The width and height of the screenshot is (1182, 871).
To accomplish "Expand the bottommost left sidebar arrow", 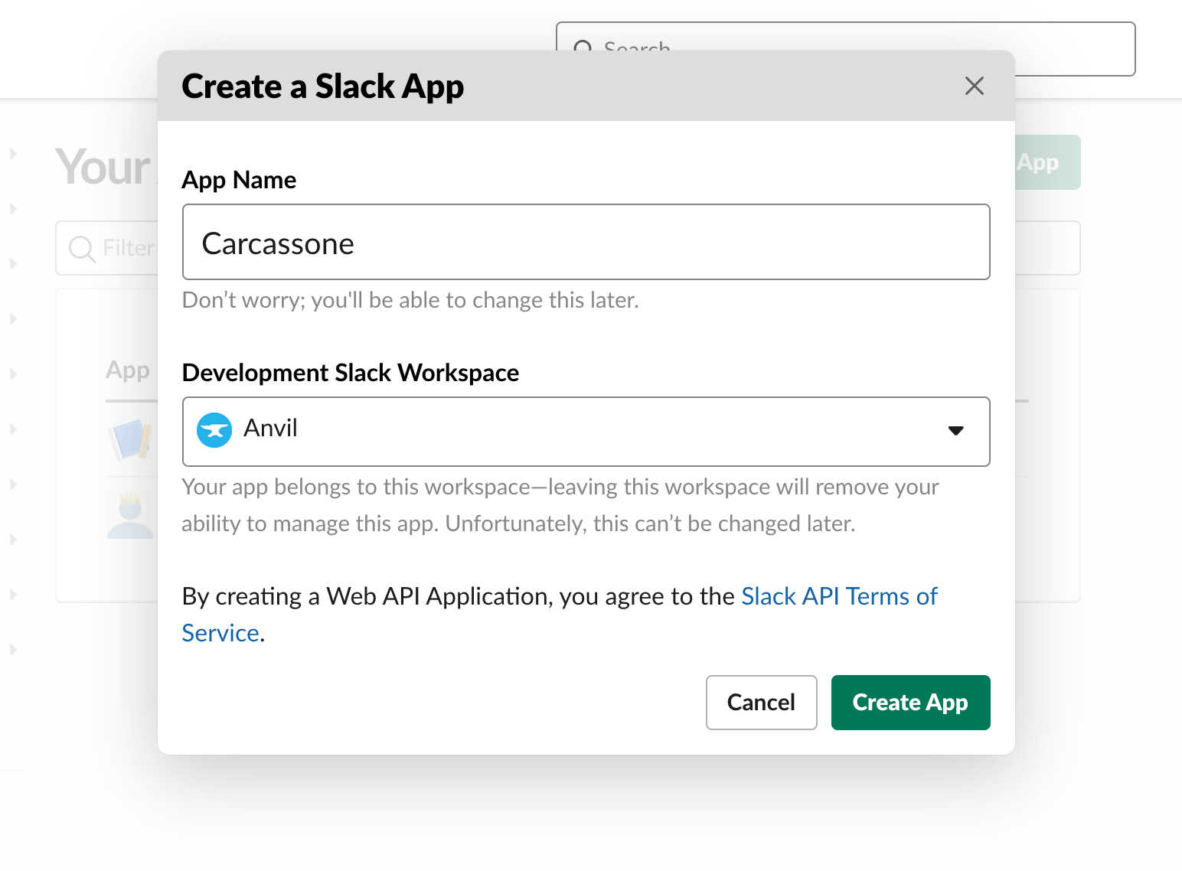I will [13, 650].
